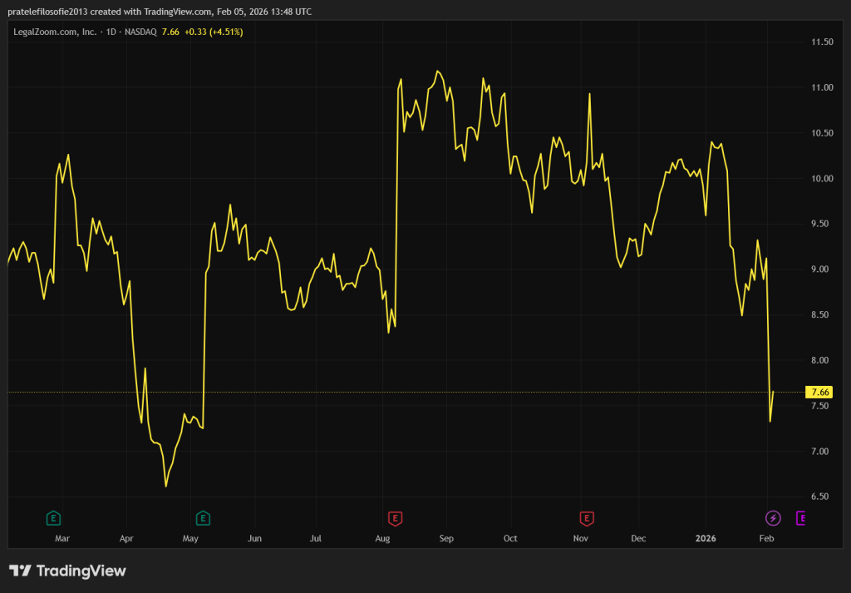Click the Jun label on the time axis

[x=254, y=538]
